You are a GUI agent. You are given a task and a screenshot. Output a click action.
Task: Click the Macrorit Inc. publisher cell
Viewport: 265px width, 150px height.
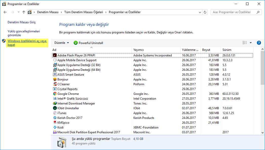pos(142,132)
